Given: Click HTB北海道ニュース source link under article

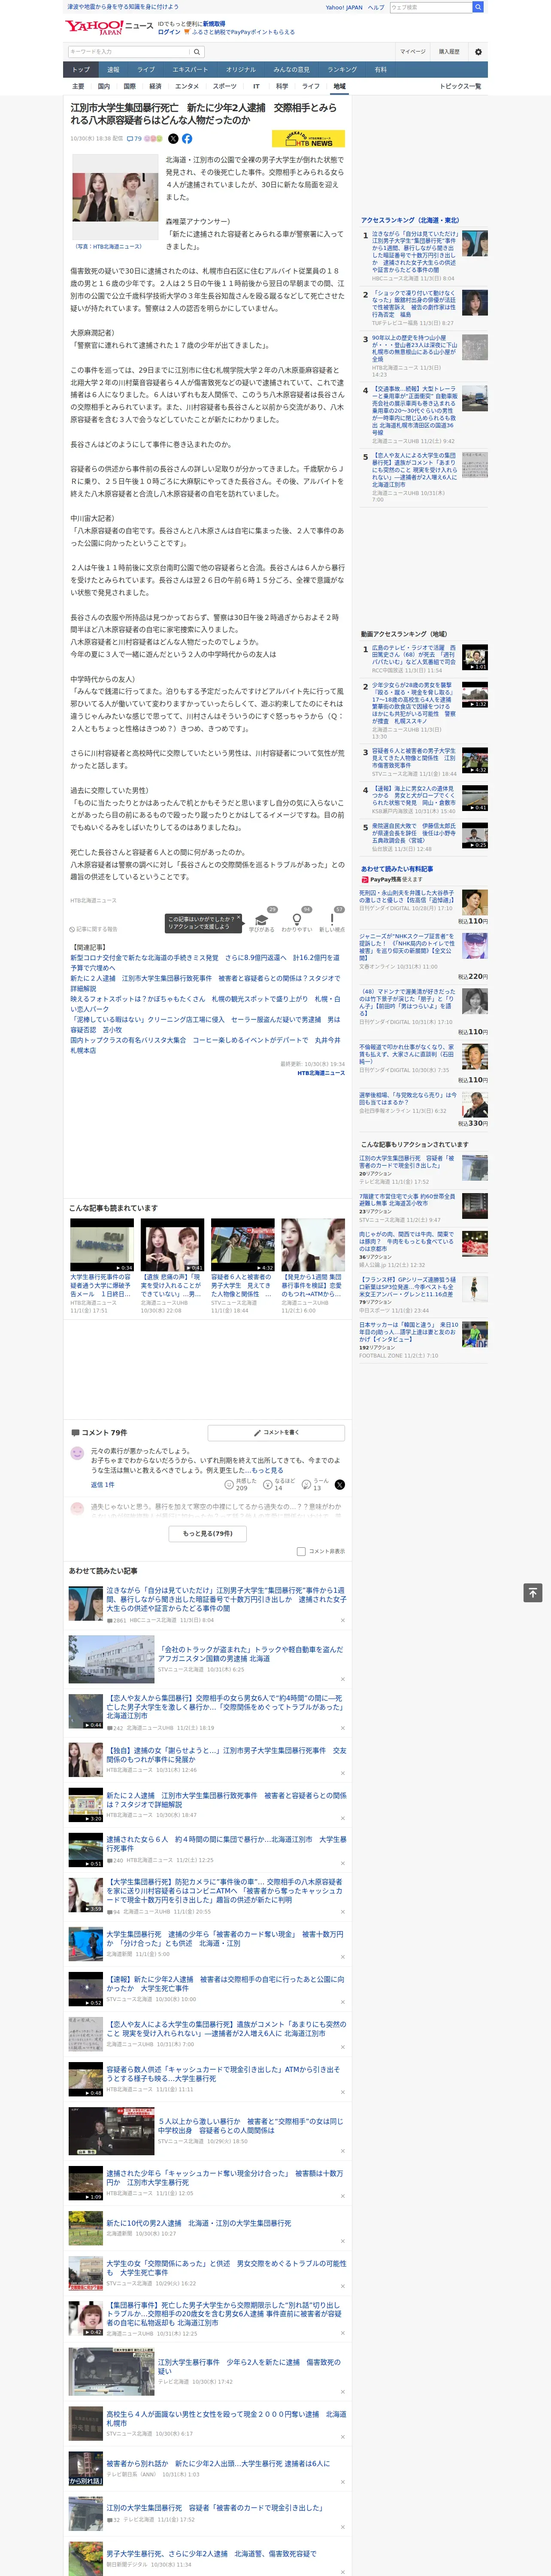Looking at the screenshot, I should tap(320, 1073).
